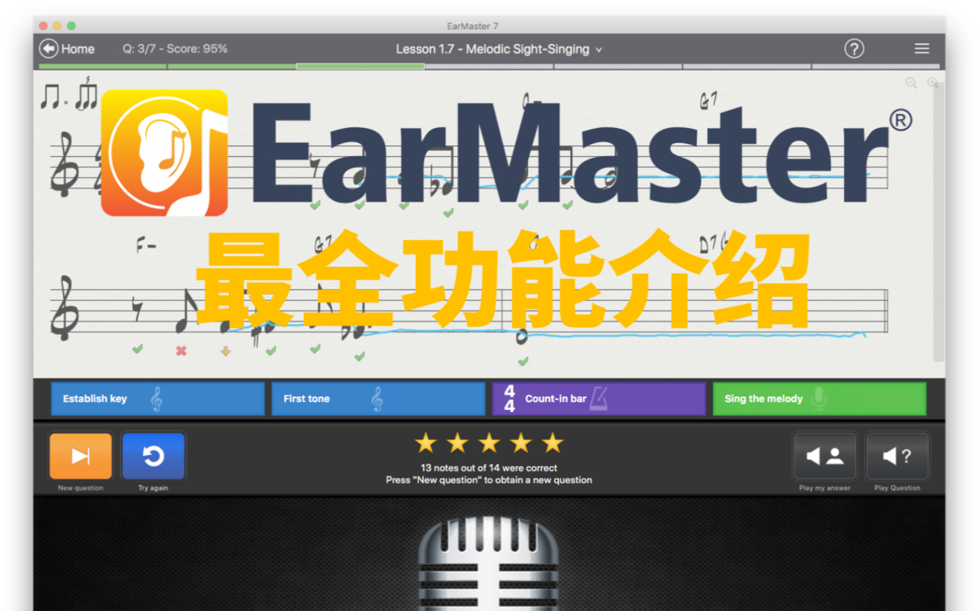Close the EarMaster 7 window with the red button
Screen dimensions: 979x611
tap(43, 26)
